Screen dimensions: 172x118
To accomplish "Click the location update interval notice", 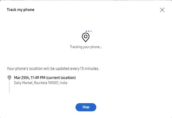I will (53, 69).
